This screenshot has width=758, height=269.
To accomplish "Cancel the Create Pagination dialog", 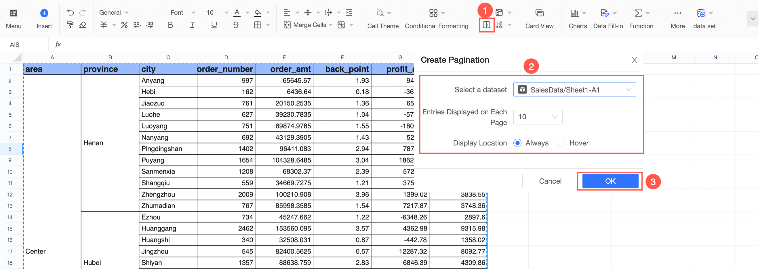I will click(x=550, y=181).
